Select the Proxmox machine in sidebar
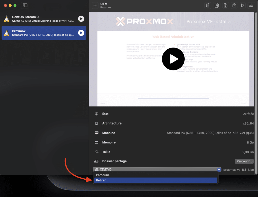 tap(44, 33)
